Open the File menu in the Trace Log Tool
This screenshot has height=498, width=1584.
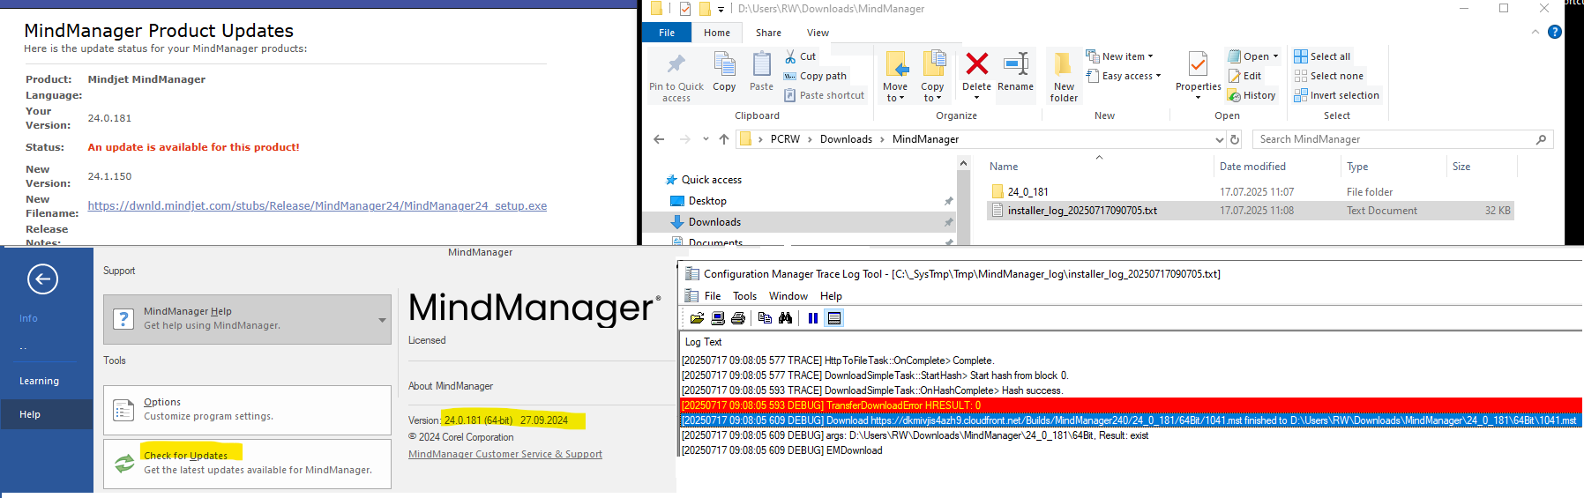pos(713,296)
